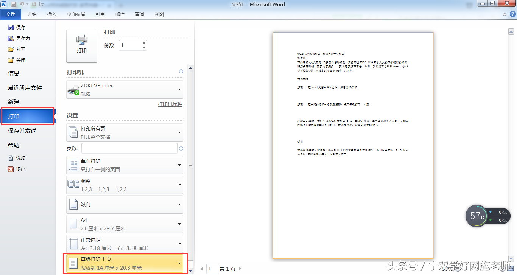Open the 文件 tab

tap(11, 14)
